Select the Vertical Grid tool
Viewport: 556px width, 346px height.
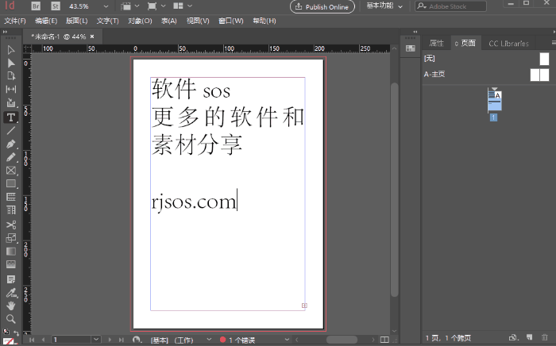click(x=11, y=210)
